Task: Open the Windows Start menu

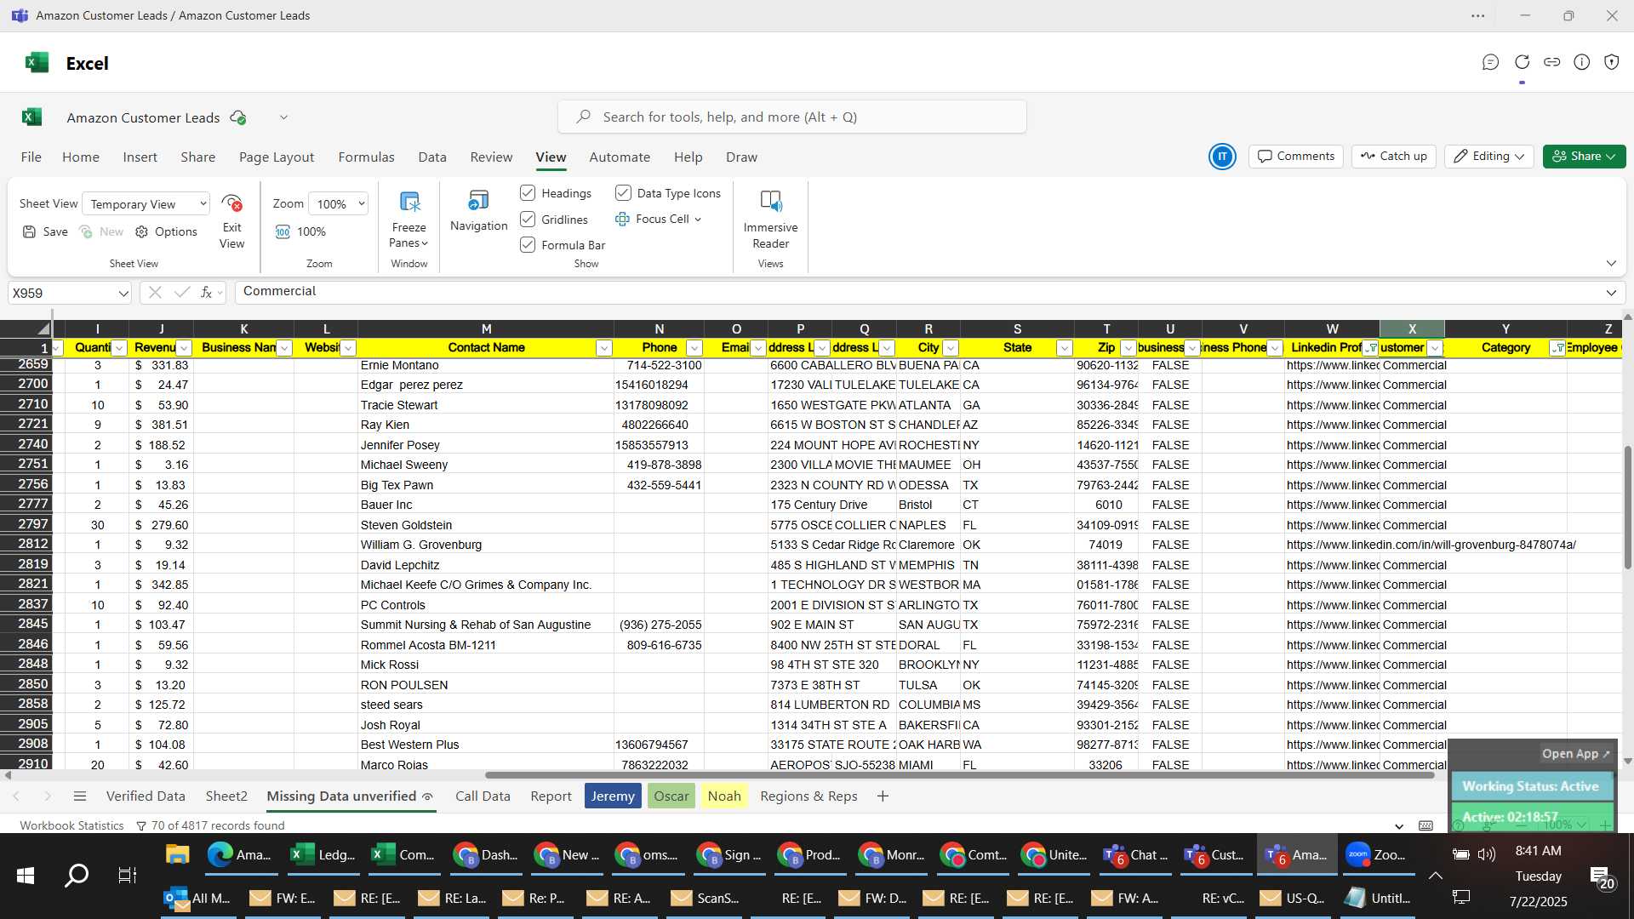Action: pyautogui.click(x=26, y=875)
